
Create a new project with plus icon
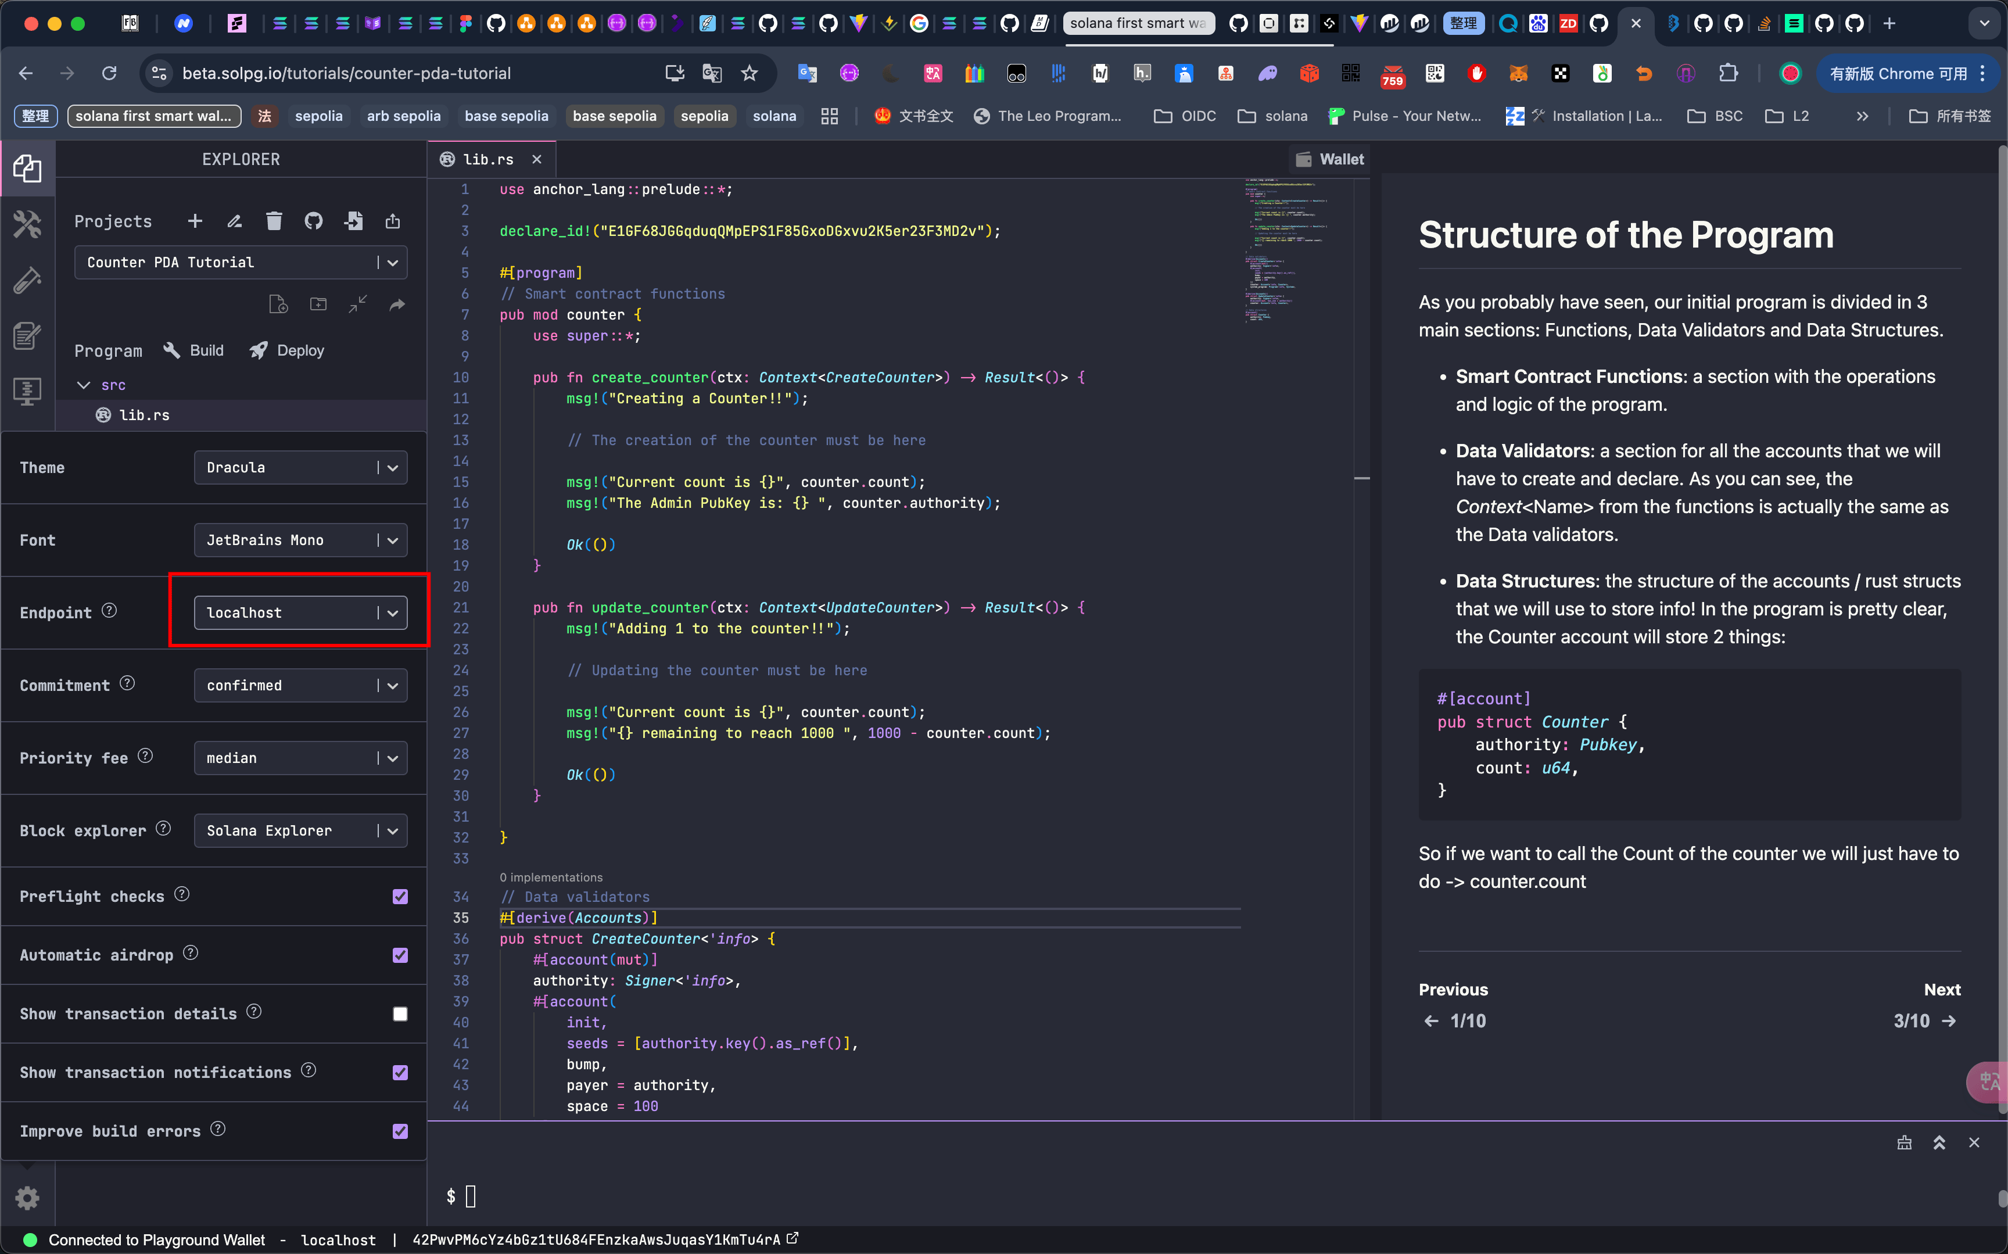coord(195,221)
